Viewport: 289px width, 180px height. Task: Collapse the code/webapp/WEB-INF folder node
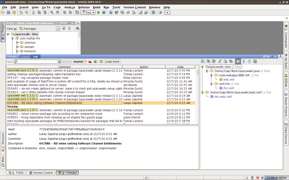(212, 75)
